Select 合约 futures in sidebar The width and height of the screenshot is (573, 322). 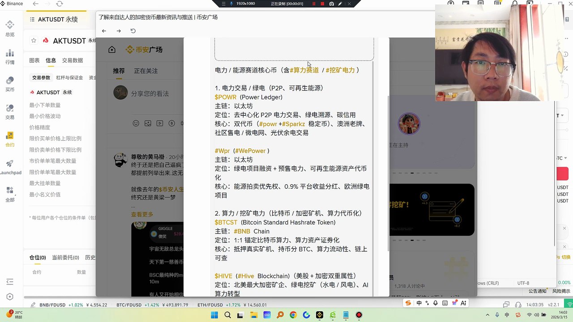10,140
